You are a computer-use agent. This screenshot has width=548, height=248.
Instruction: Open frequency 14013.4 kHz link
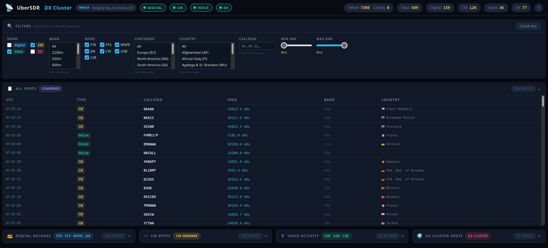tap(239, 109)
